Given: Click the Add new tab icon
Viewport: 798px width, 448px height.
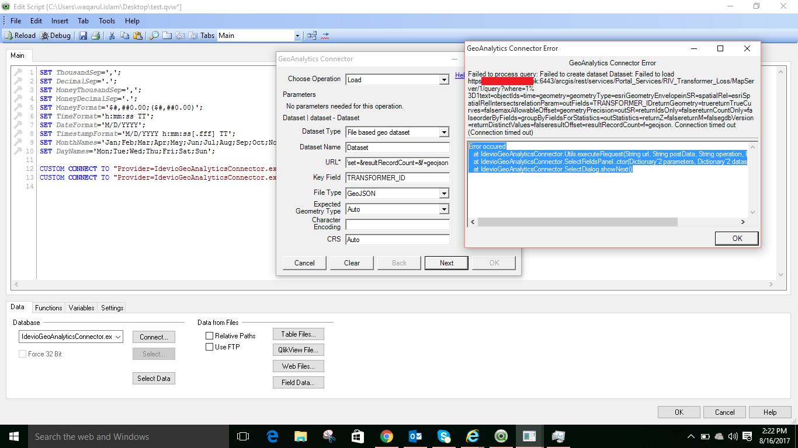Looking at the screenshot, I should coord(167,36).
